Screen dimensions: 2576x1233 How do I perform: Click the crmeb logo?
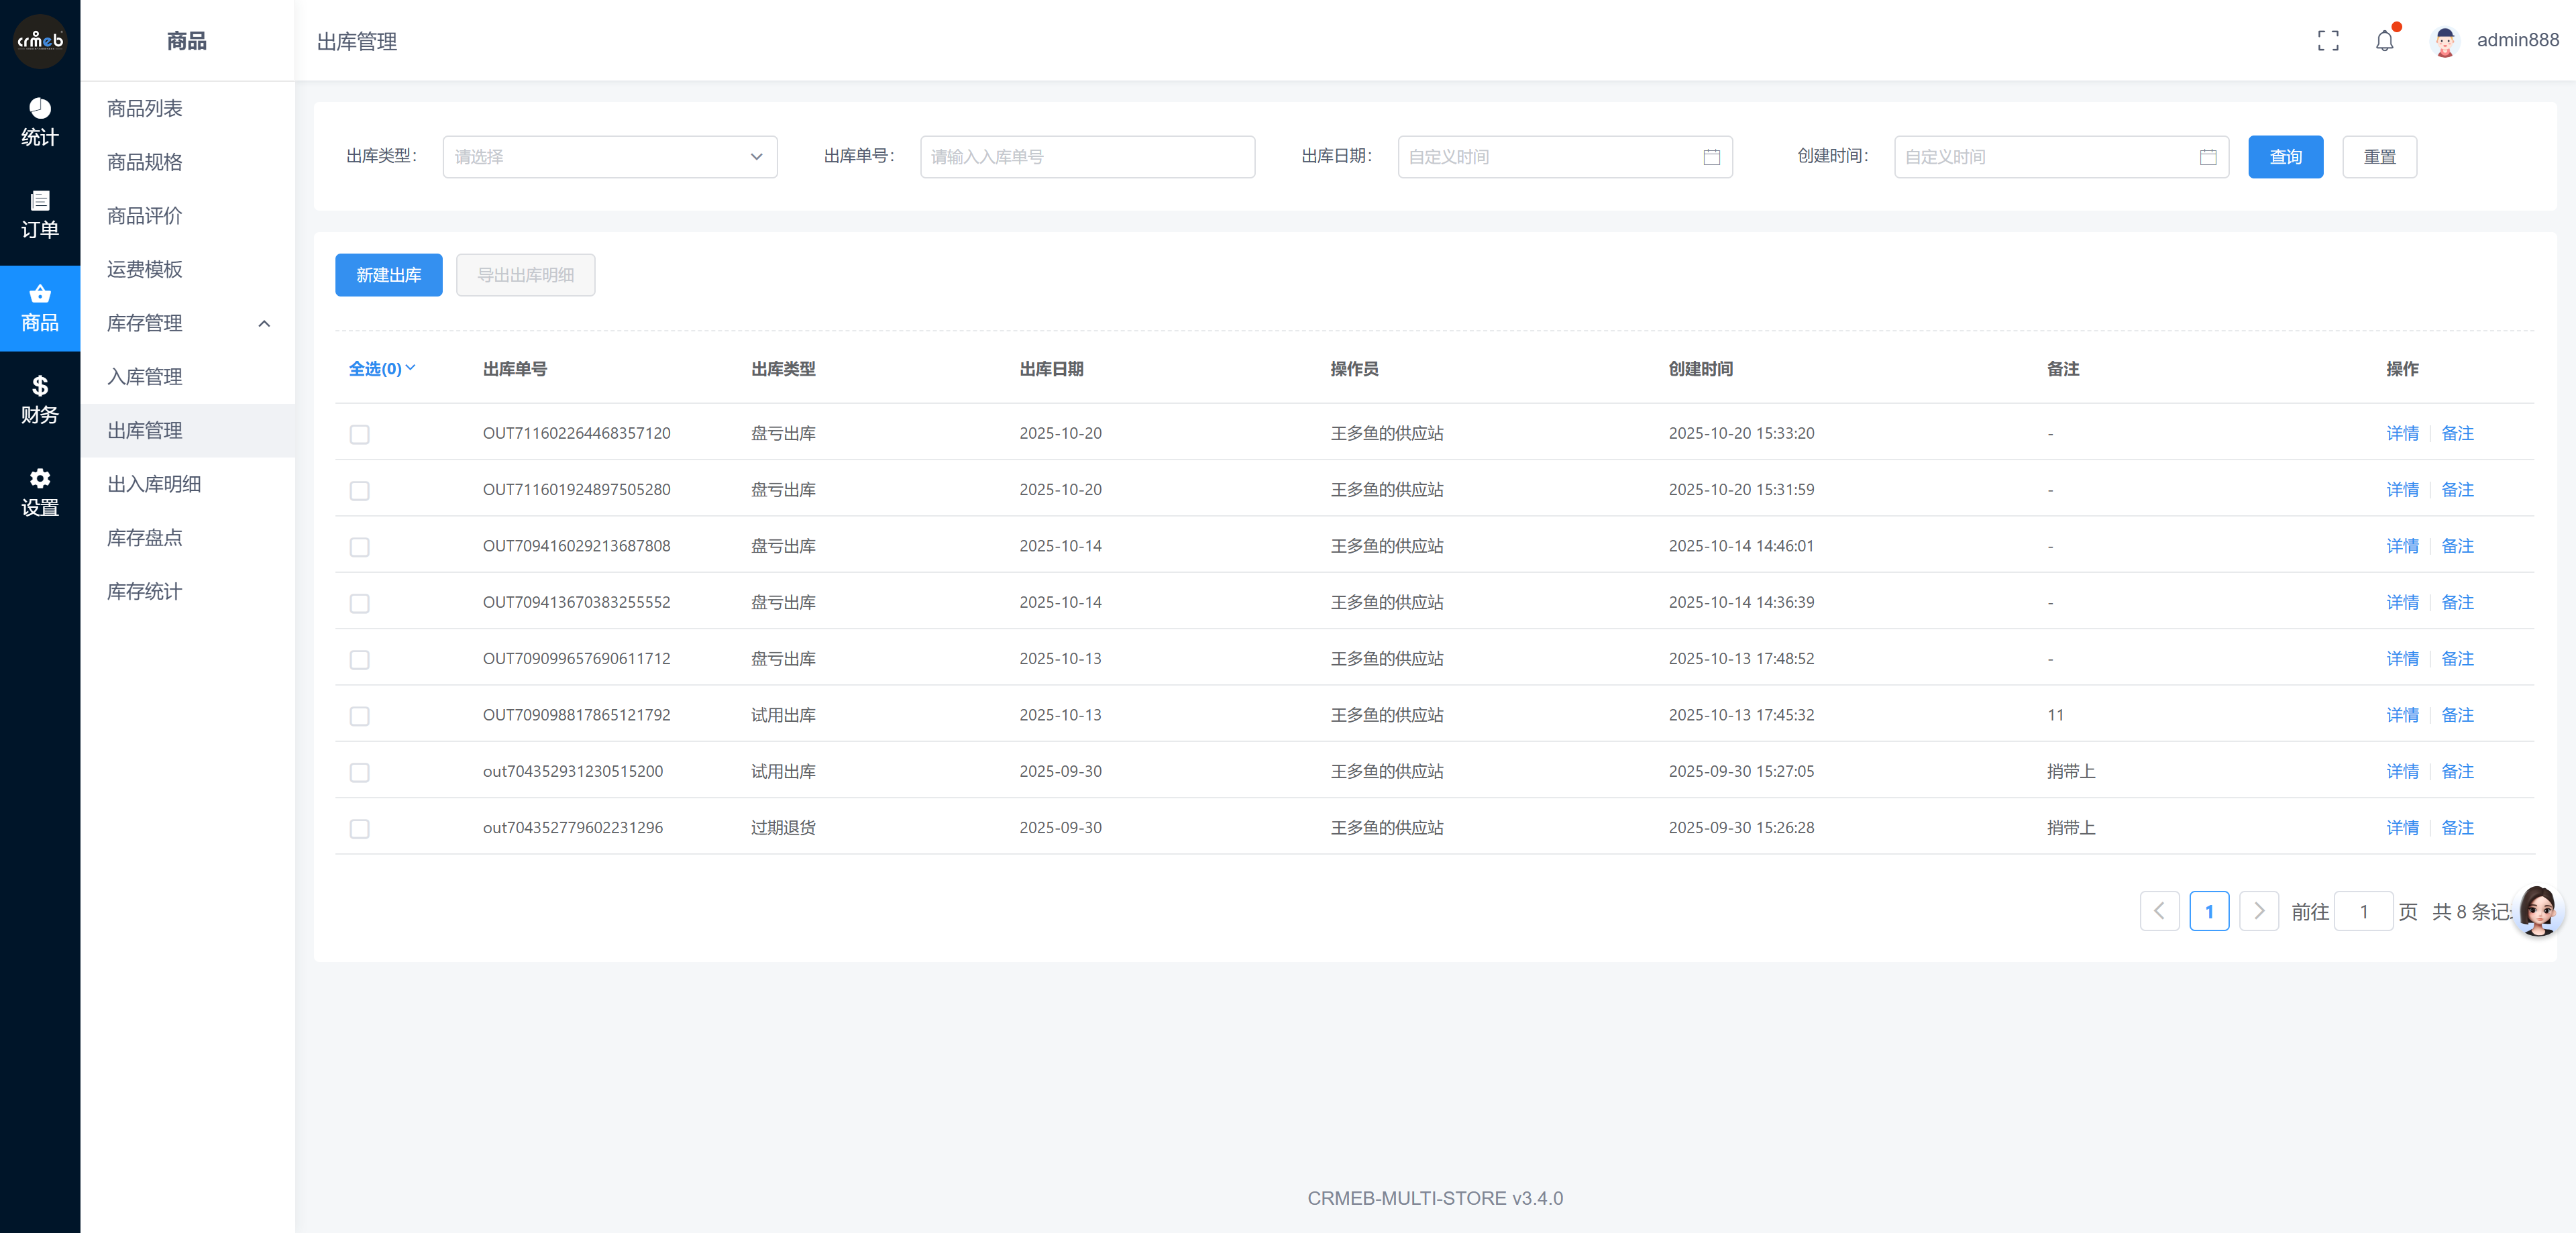pyautogui.click(x=40, y=41)
